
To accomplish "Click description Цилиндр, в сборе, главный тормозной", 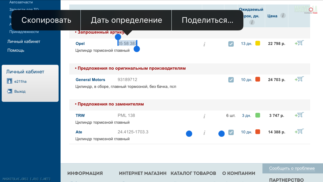I will tap(126, 86).
